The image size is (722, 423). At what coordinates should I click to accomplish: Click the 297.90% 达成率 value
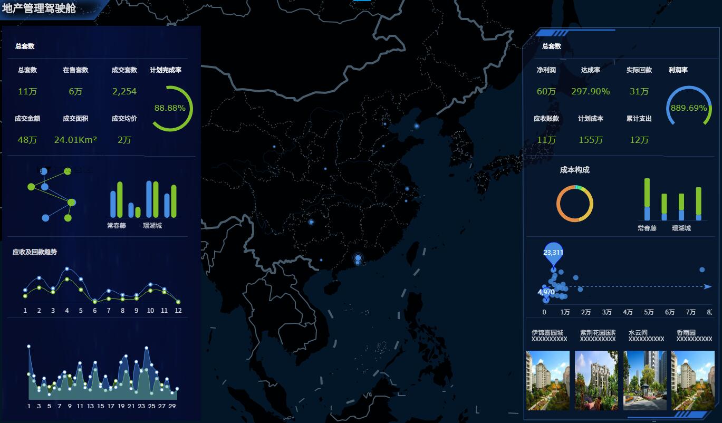591,91
